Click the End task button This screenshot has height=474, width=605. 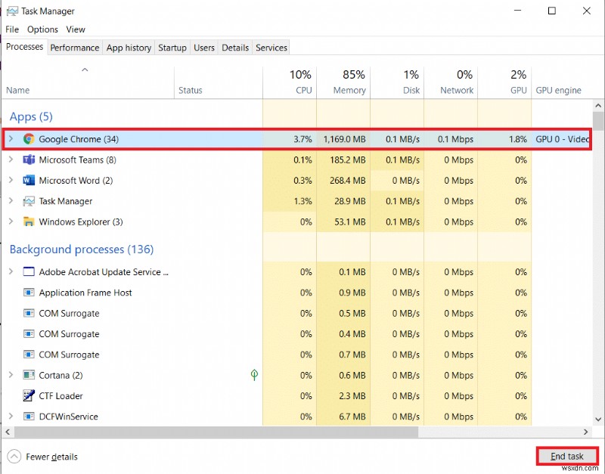point(566,456)
